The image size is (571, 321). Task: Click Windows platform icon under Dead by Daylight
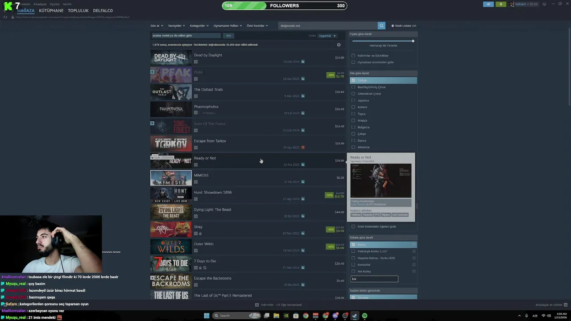pyautogui.click(x=196, y=62)
